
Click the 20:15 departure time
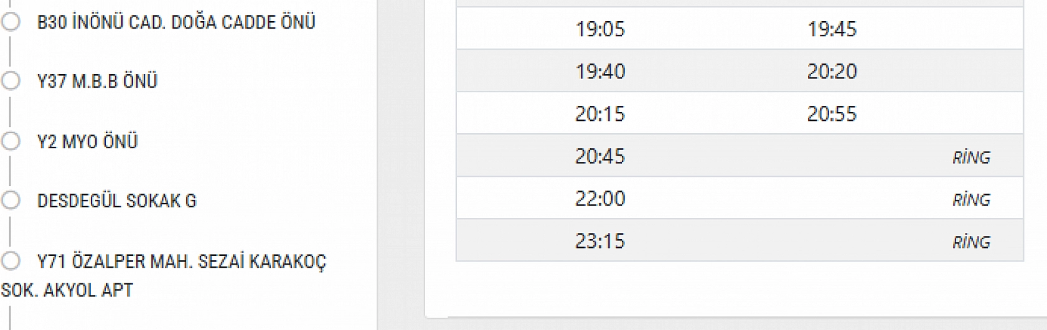coord(599,113)
